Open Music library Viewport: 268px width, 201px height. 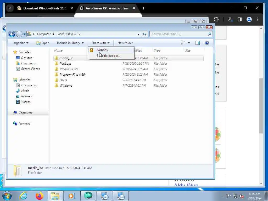[x=25, y=91]
